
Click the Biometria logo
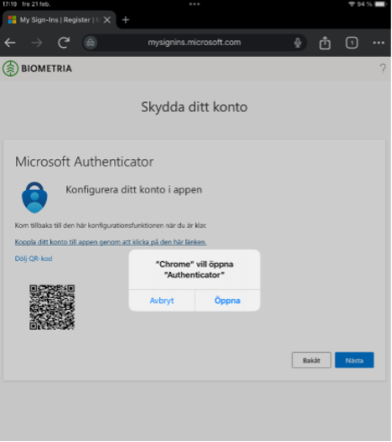pos(37,69)
